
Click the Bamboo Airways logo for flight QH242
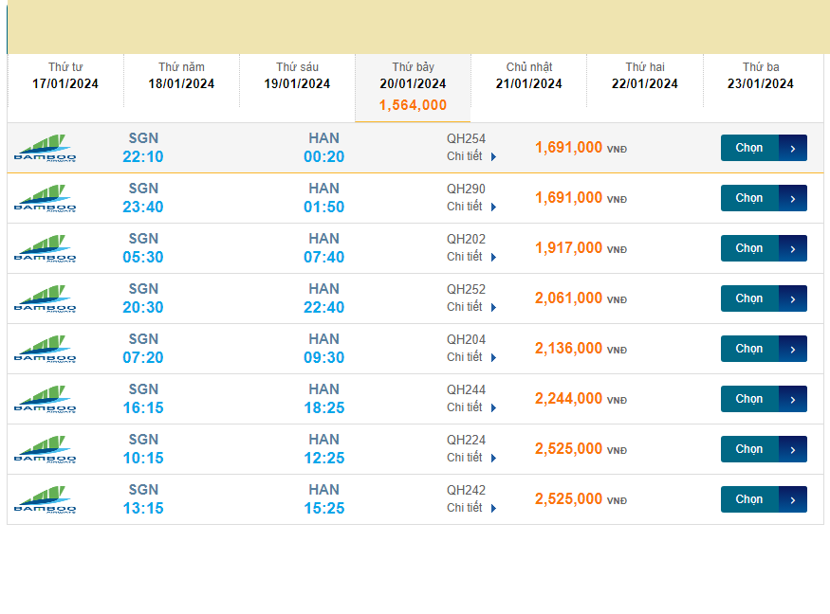[46, 499]
